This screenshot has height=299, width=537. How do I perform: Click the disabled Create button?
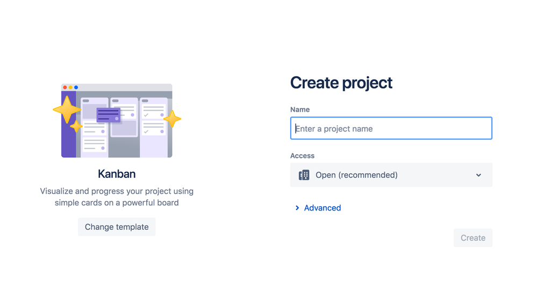coord(473,238)
